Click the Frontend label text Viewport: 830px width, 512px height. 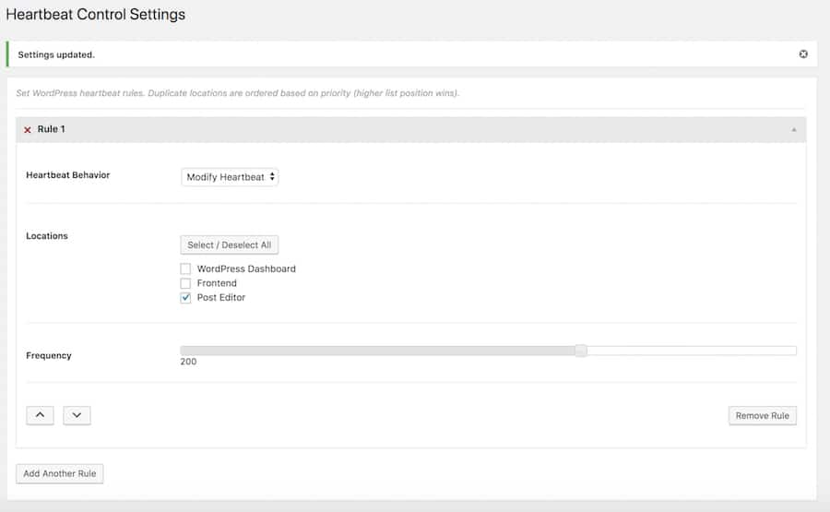tap(217, 283)
